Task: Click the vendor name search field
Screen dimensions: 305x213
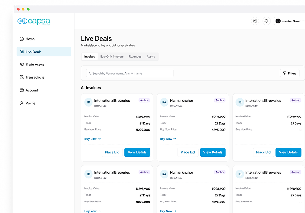Action: coord(130,73)
